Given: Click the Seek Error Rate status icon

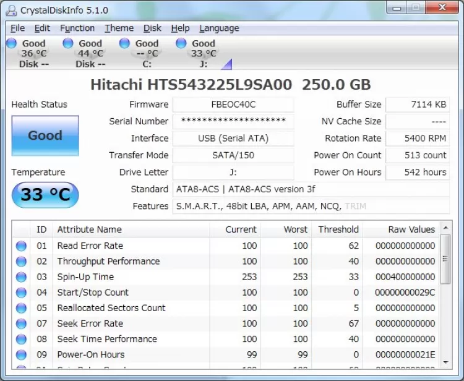Looking at the screenshot, I should (22, 323).
